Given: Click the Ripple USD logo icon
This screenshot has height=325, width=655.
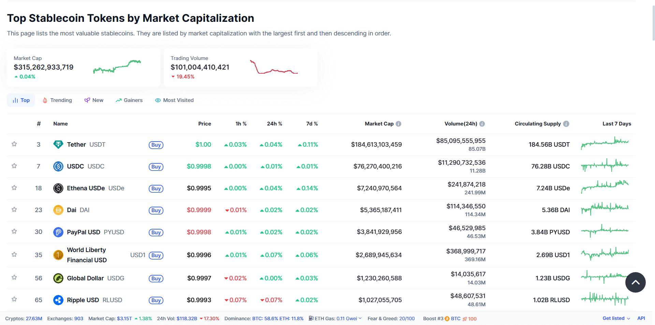Looking at the screenshot, I should coord(58,300).
